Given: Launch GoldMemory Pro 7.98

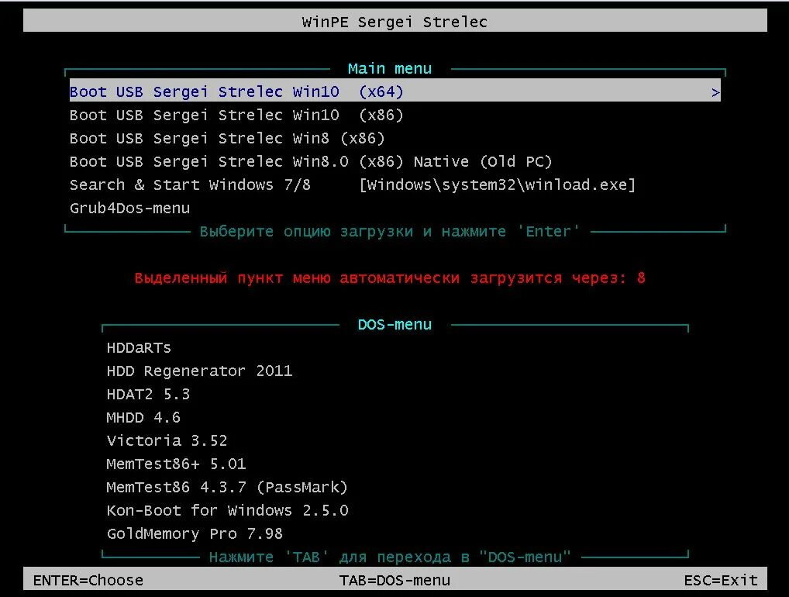Looking at the screenshot, I should (x=195, y=533).
